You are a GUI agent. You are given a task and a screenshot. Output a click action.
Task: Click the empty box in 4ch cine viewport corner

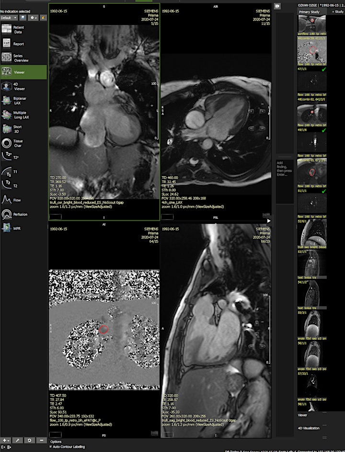pyautogui.click(x=167, y=217)
